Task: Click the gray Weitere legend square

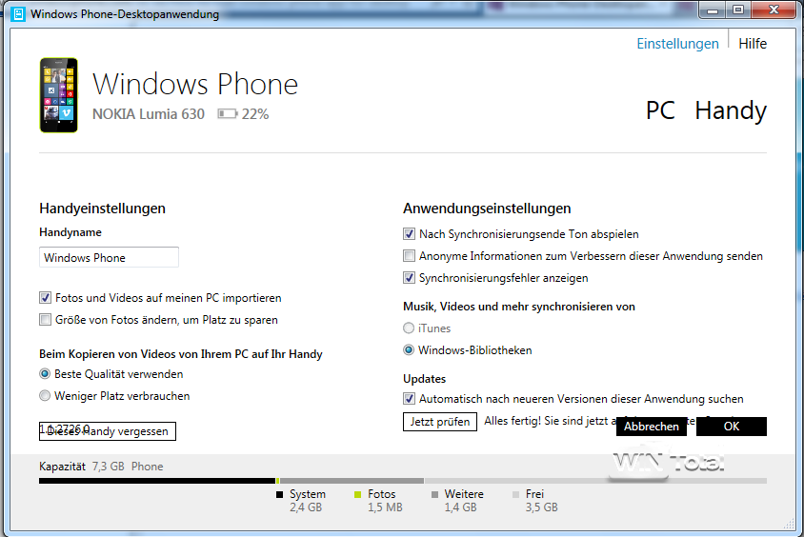Action: pyautogui.click(x=434, y=494)
